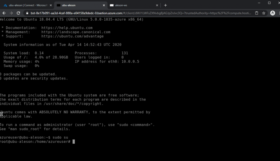Click the lock icon in address bar
280x161 pixels.
[x=27, y=13]
